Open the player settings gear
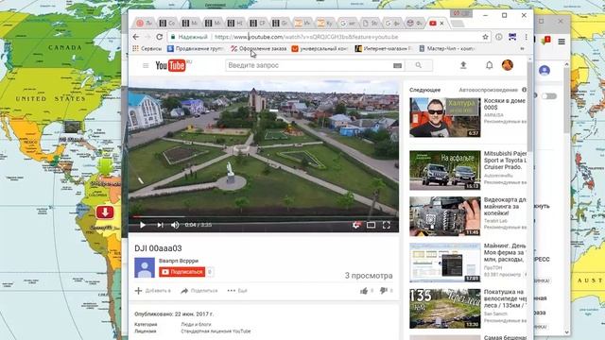The height and width of the screenshot is (340, 605). click(x=356, y=225)
